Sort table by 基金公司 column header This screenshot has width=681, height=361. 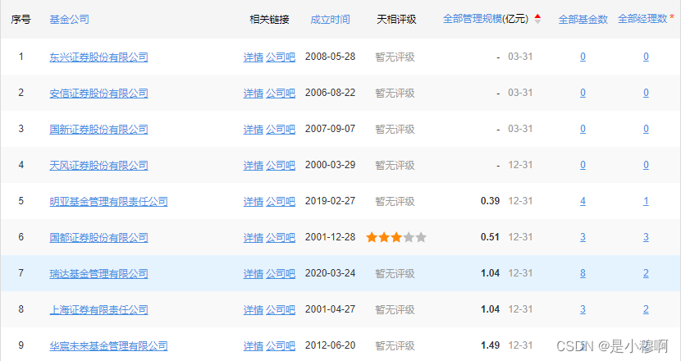pos(70,19)
